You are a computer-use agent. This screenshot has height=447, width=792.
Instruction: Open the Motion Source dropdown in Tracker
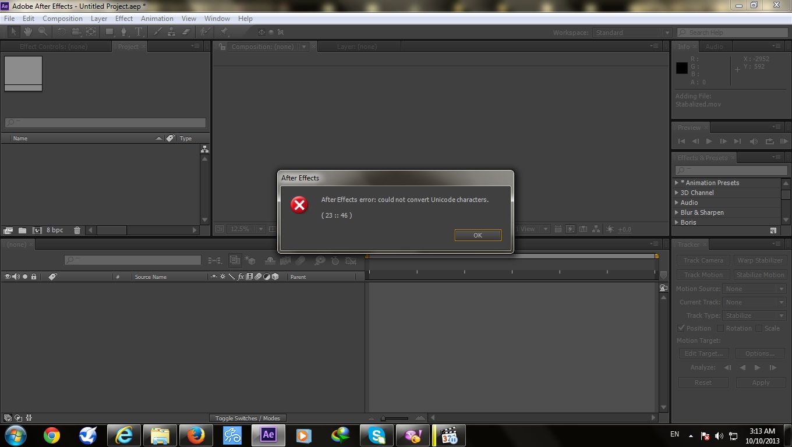[755, 289]
